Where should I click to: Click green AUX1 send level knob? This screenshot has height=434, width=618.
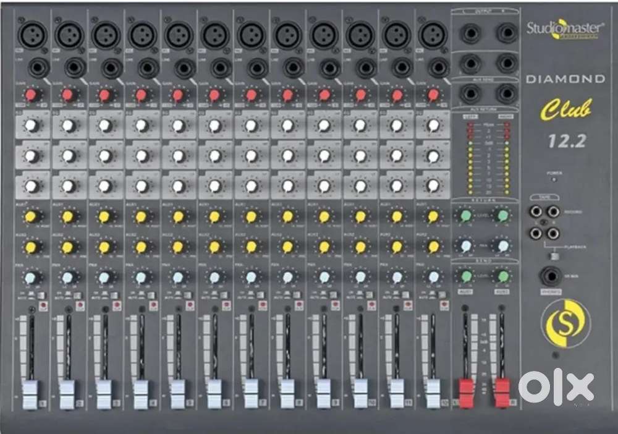point(466,276)
